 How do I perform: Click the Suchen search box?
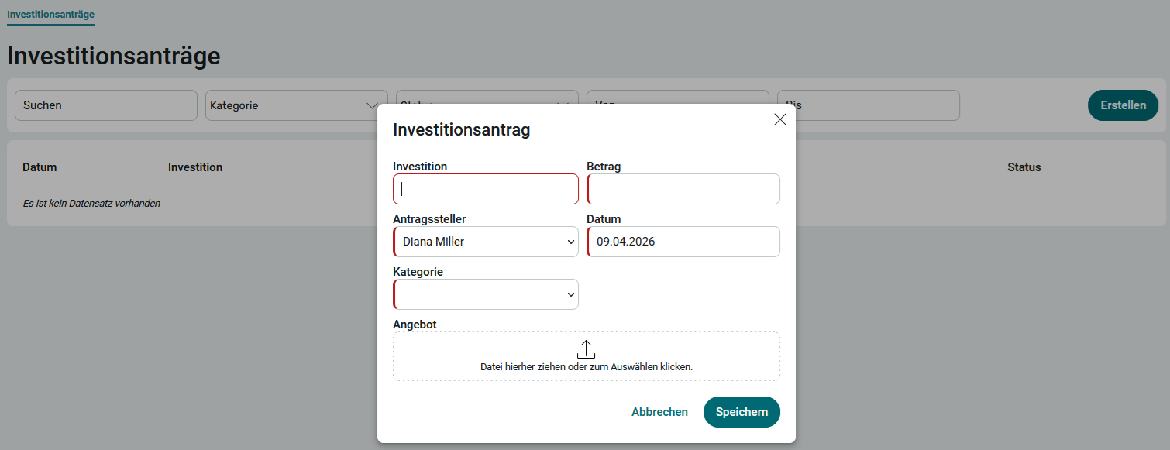(106, 105)
